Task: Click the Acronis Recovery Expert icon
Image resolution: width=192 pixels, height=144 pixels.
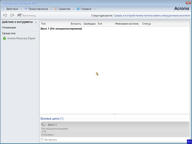Action: [x=4, y=38]
